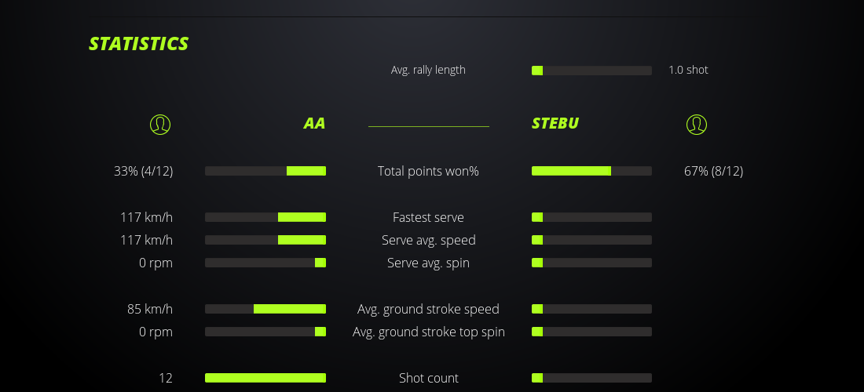
Task: Click the 67% (8/12) value
Action: point(713,171)
